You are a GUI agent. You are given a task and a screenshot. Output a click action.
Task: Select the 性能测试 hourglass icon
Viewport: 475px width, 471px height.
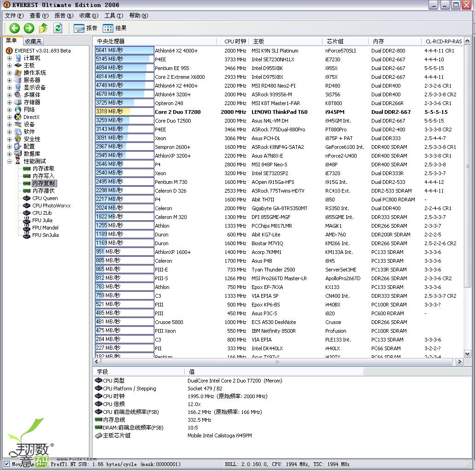(18, 161)
